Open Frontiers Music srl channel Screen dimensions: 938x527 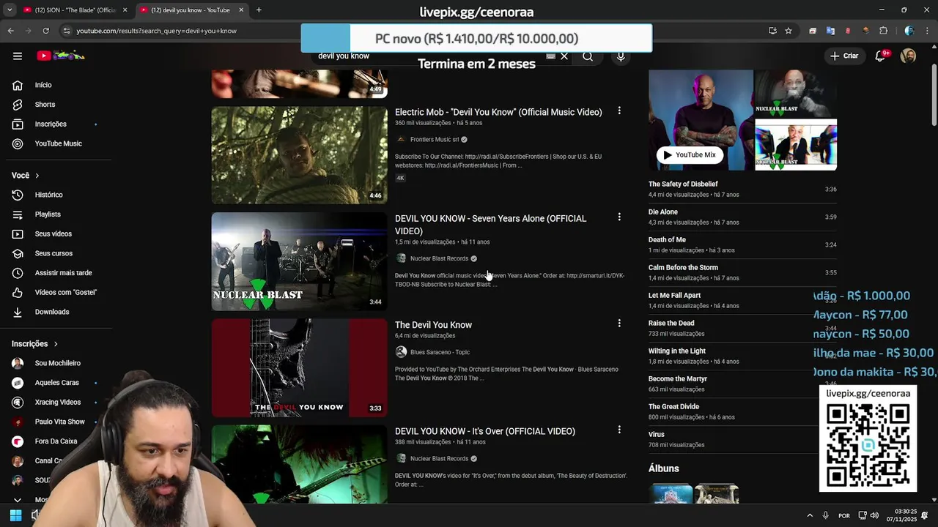[x=435, y=139]
